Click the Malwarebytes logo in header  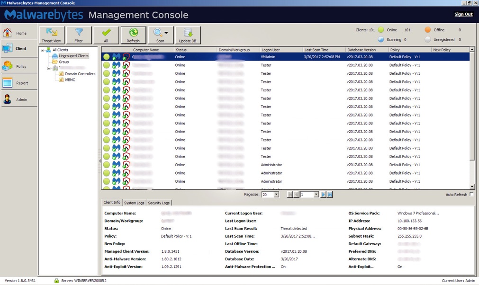click(44, 15)
